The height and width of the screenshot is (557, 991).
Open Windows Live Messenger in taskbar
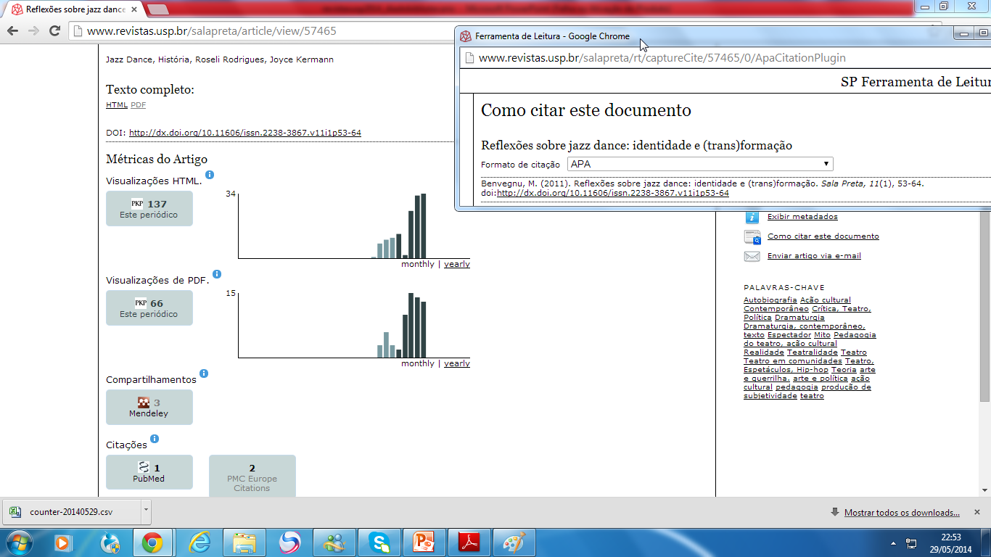[x=334, y=542]
